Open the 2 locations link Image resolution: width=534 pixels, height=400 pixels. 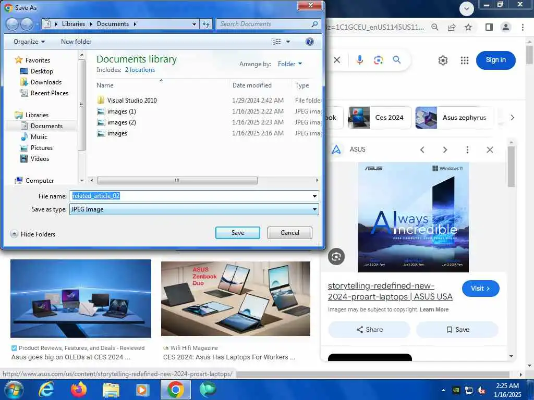pyautogui.click(x=140, y=70)
